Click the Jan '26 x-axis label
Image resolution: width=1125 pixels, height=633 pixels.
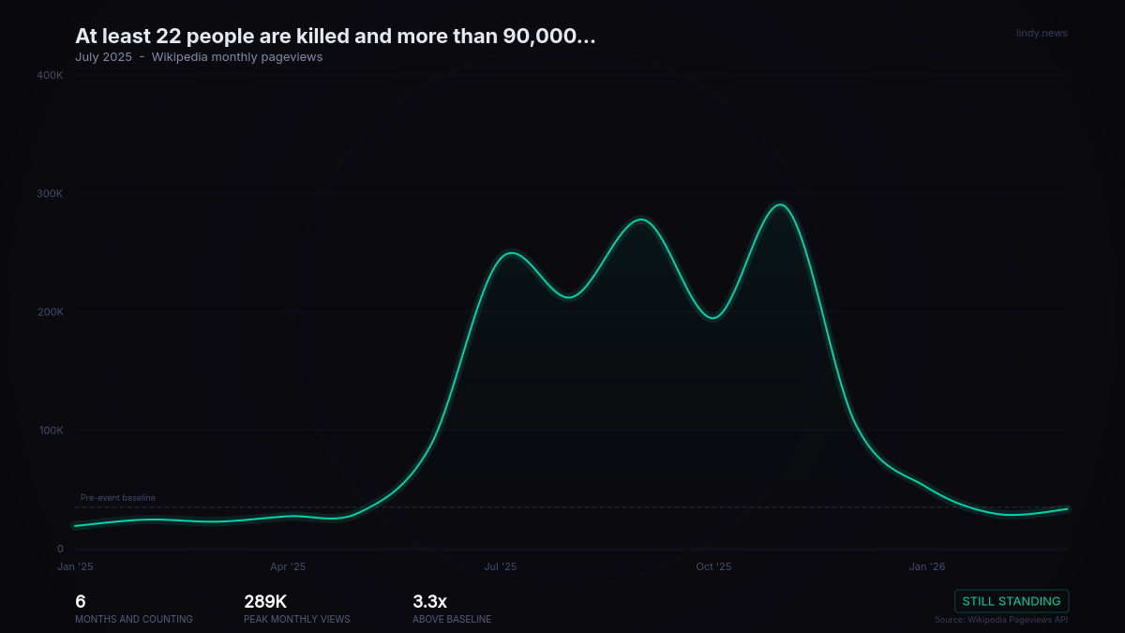[x=927, y=566]
